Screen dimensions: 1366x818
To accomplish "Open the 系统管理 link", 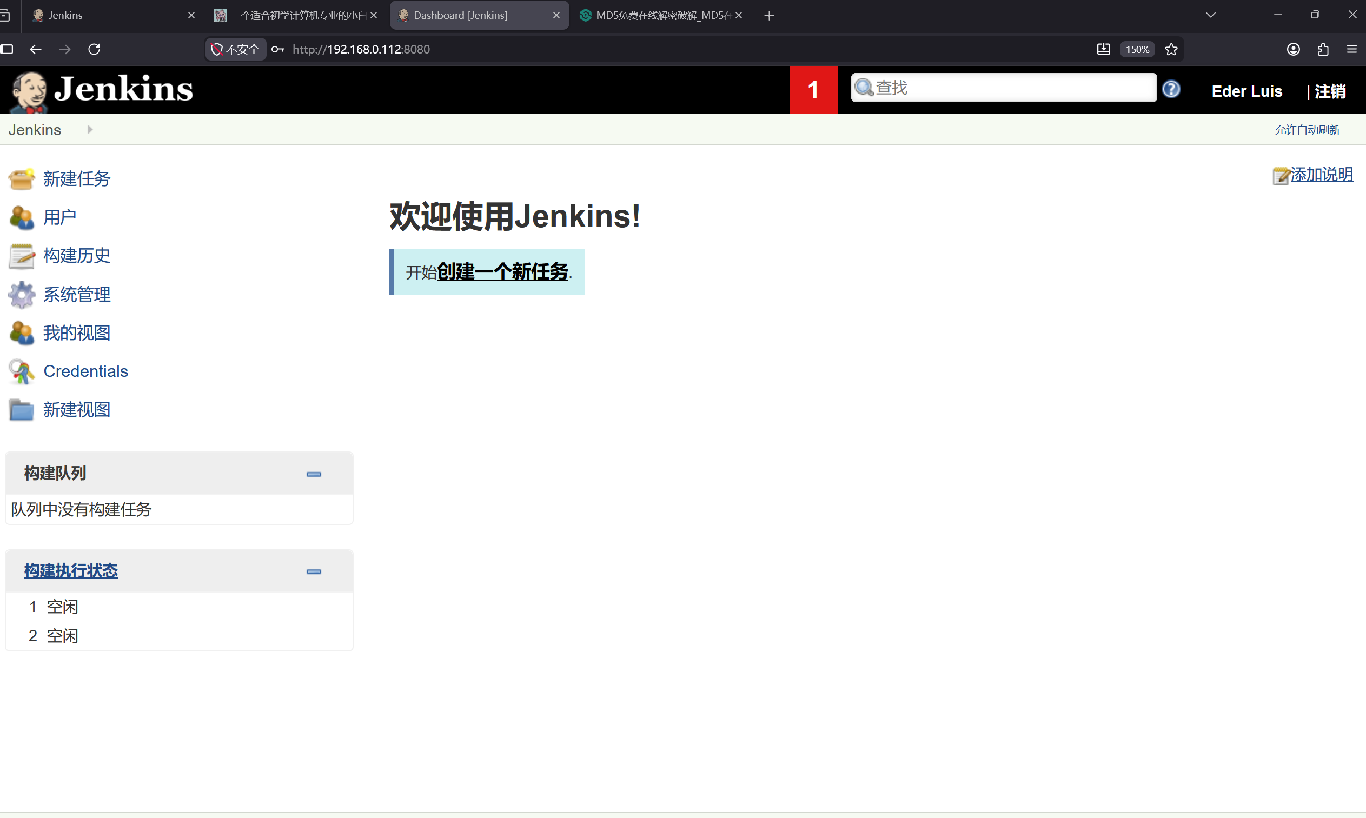I will [77, 294].
